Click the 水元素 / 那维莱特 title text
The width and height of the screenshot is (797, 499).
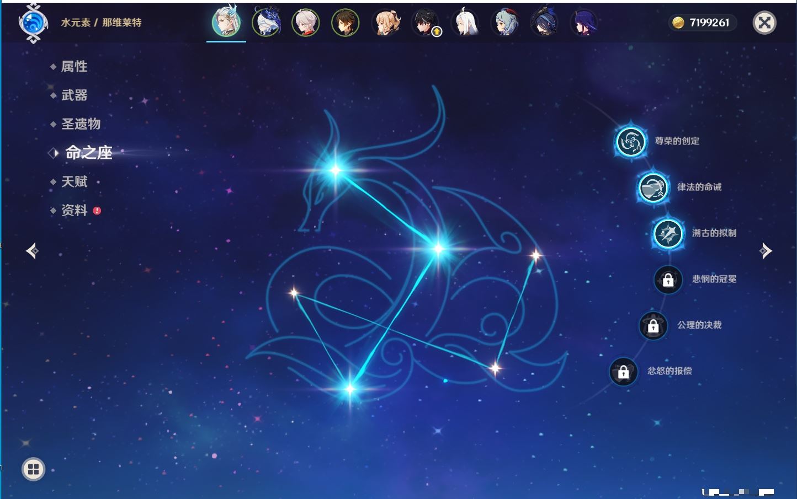[x=101, y=23]
